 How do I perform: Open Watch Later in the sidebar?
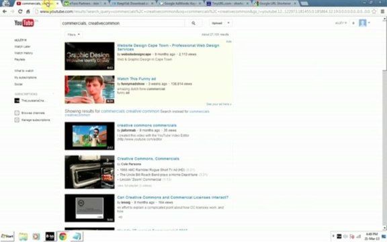coord(22,46)
